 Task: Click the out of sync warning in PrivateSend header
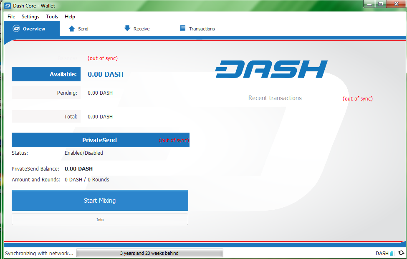174,140
